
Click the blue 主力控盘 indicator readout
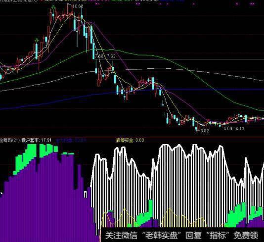pyautogui.click(x=71, y=140)
